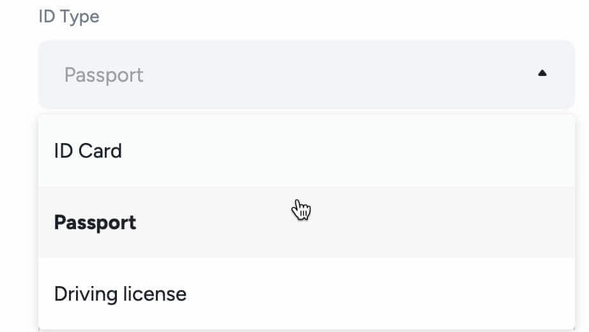
Task: Set ID type to Driving license
Action: tap(307, 294)
